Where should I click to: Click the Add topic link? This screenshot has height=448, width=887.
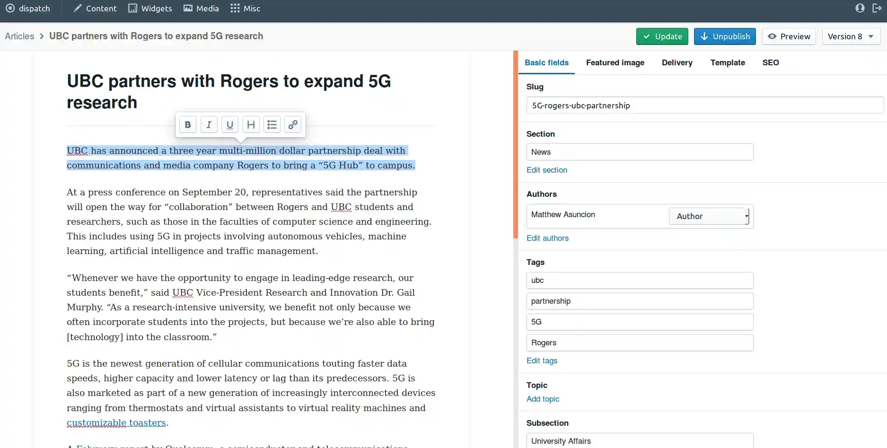point(543,399)
